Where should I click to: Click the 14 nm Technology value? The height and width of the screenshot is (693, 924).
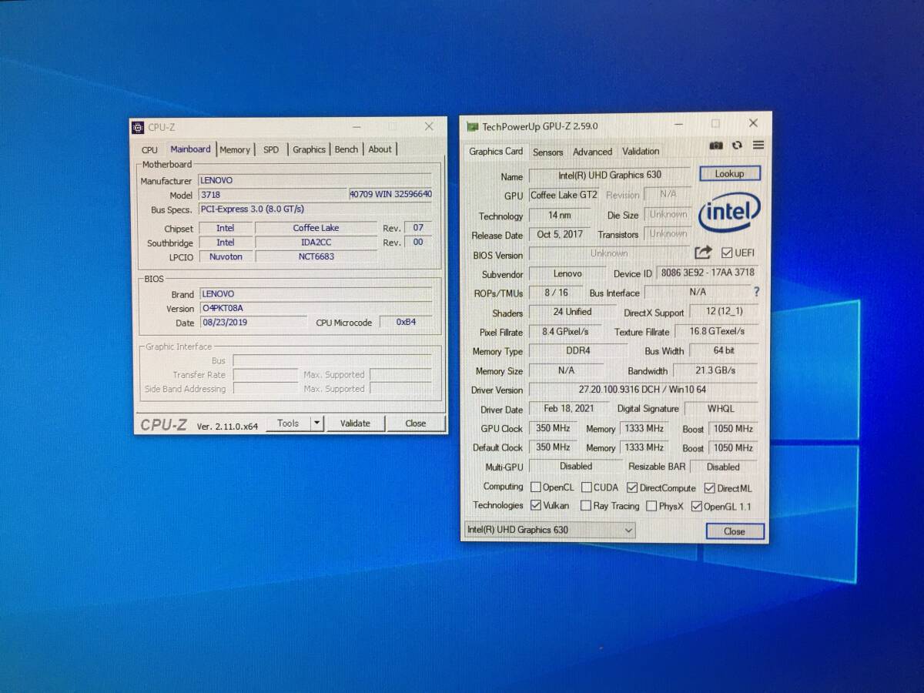(560, 216)
